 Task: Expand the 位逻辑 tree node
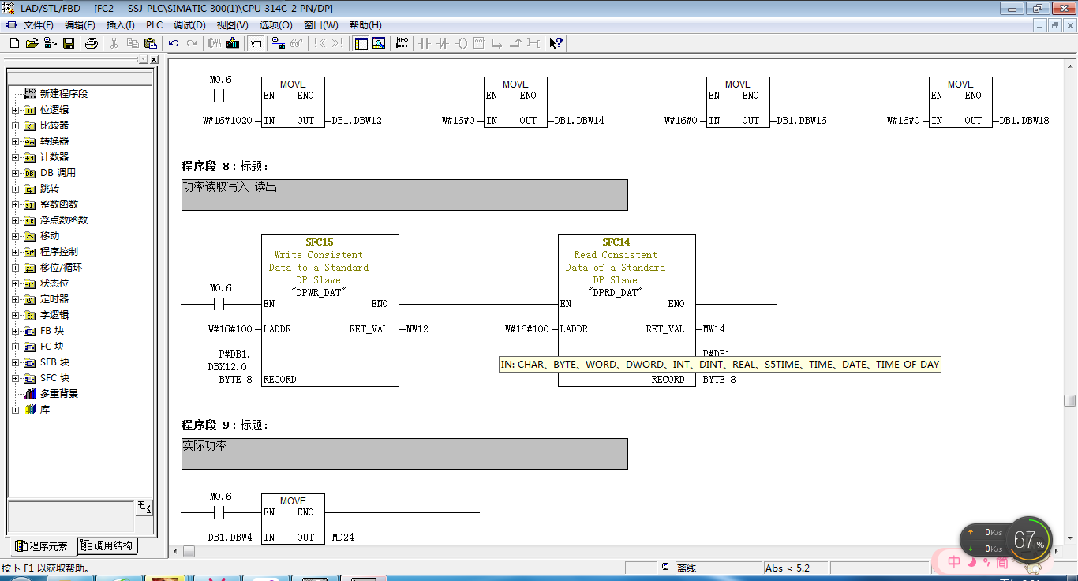click(x=15, y=110)
